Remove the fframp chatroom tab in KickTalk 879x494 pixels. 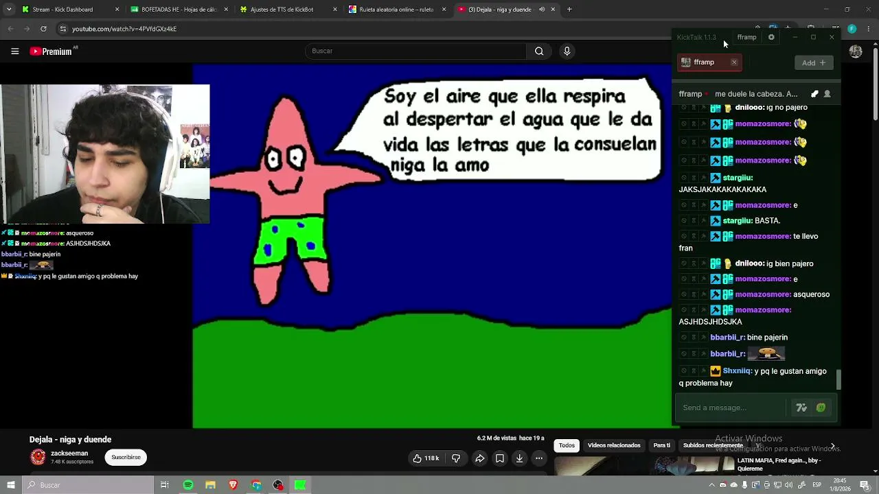click(x=734, y=62)
